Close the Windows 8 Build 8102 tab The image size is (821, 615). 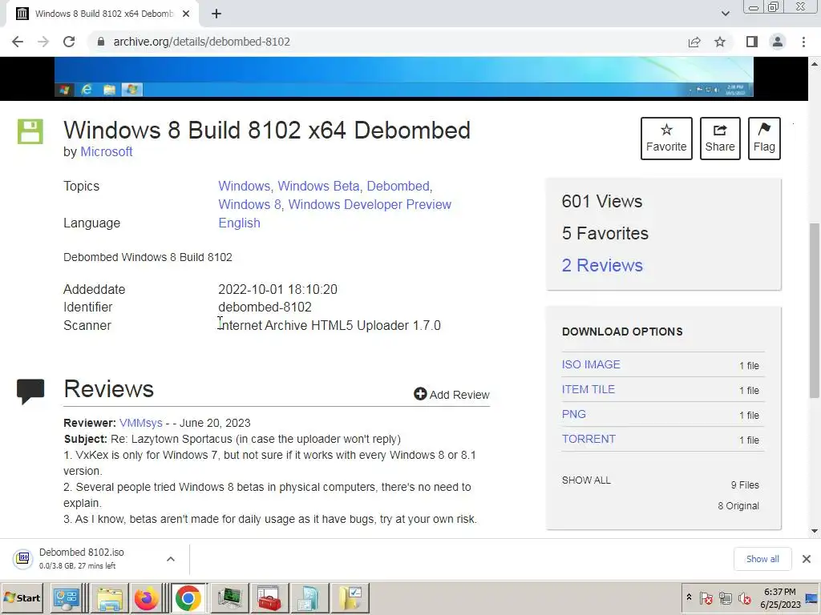[186, 14]
